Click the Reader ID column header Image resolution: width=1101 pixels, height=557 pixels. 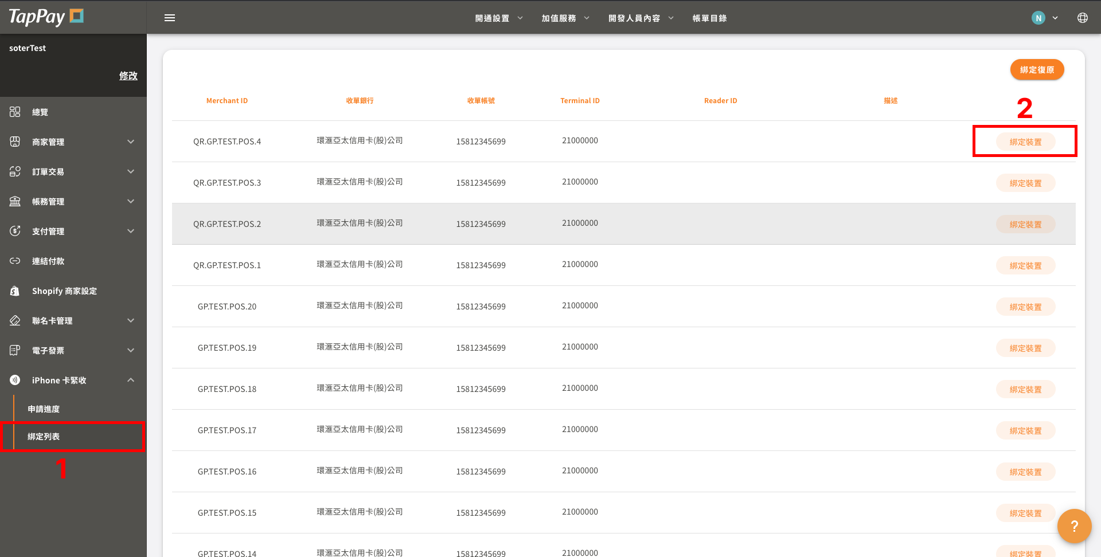click(720, 100)
